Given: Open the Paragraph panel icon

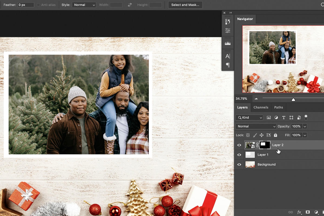Looking at the screenshot, I should [x=228, y=65].
